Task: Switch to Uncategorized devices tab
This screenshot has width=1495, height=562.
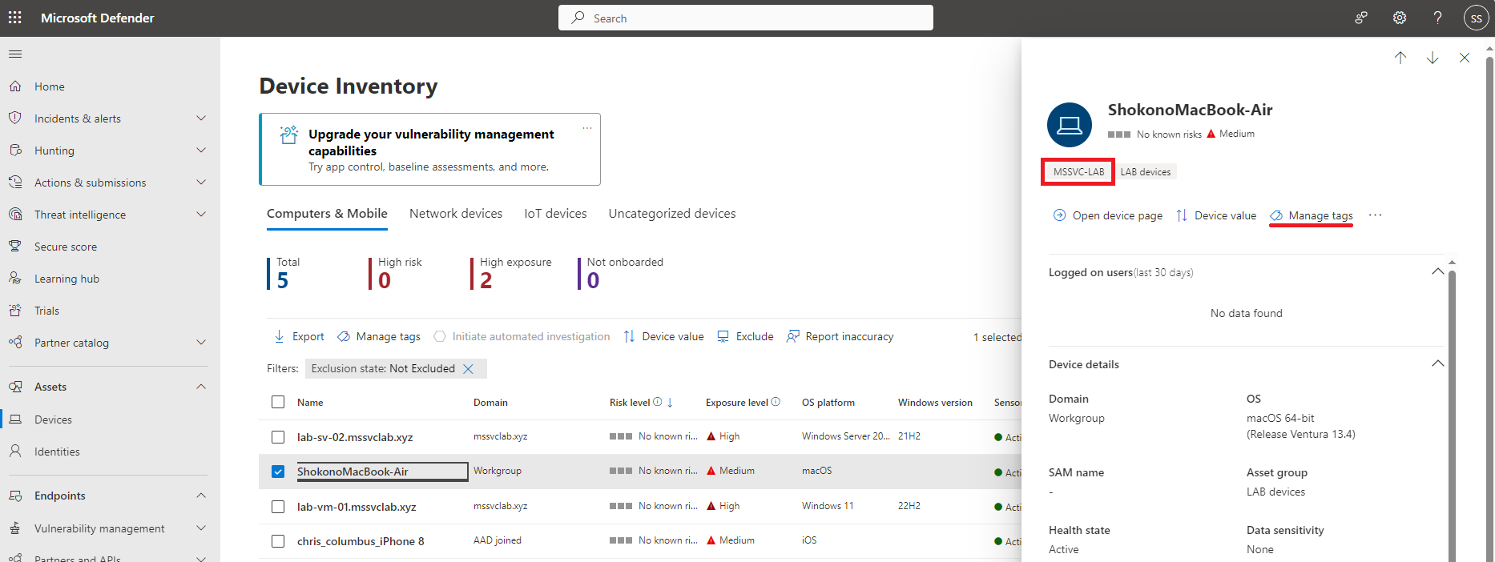Action: pyautogui.click(x=672, y=214)
